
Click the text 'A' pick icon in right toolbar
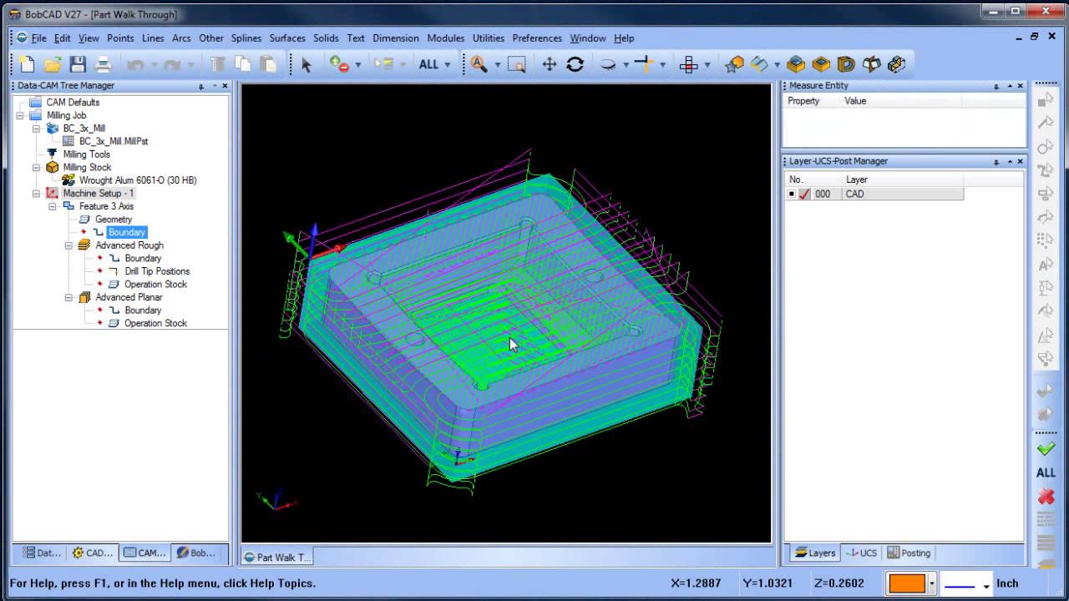[1046, 265]
